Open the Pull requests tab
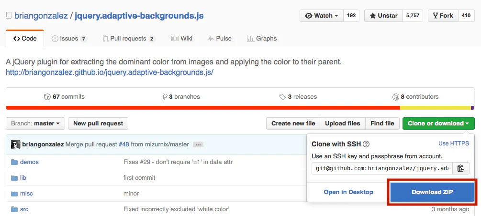Viewport: 481px width, 216px height. pyautogui.click(x=129, y=39)
